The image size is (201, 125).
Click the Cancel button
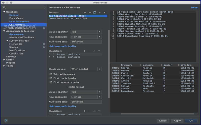(x=163, y=121)
